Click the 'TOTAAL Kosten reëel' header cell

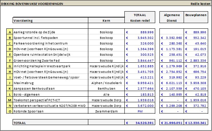coord(140,17)
